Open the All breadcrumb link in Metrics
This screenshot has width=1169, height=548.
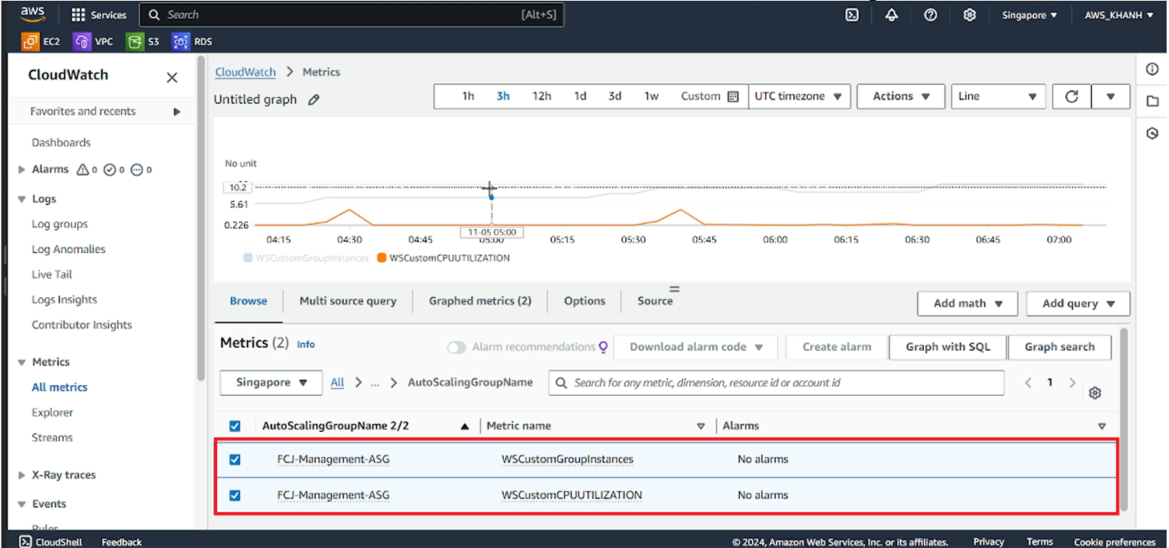[337, 383]
